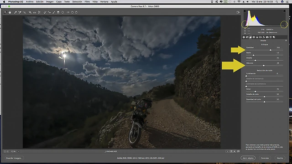Open the Lens Corrections panel tab icon
Screen dimensions: 292x164
[x=261, y=37]
